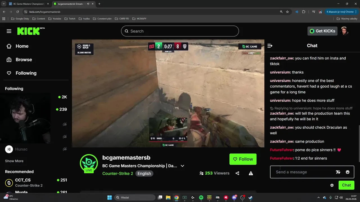This screenshot has height=202, width=360.
Task: Open Všechny záložky folder
Action: point(347,19)
